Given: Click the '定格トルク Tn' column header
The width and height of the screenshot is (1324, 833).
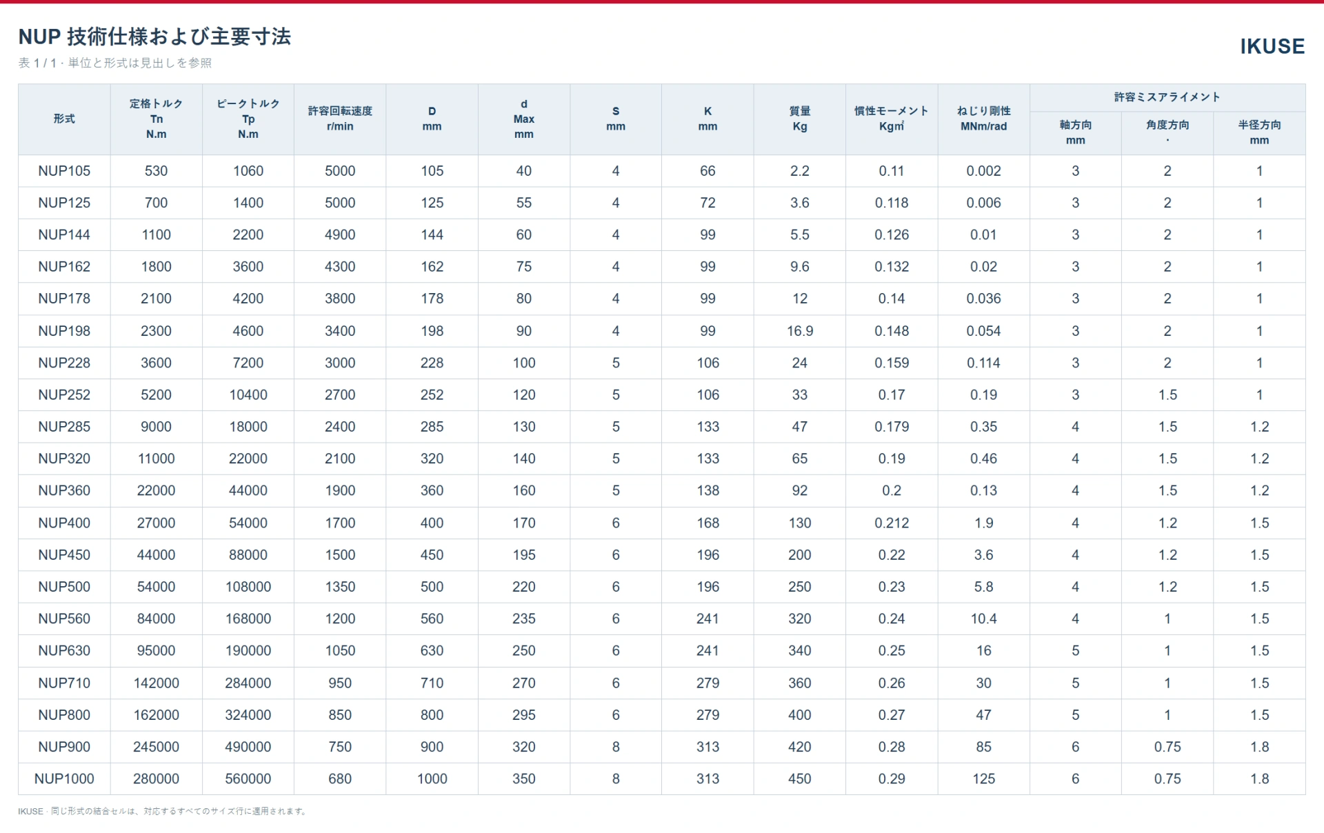Looking at the screenshot, I should pos(157,119).
